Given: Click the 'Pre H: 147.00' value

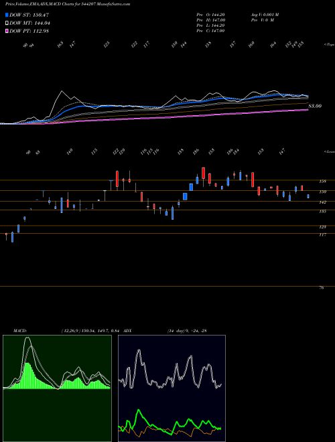Looking at the screenshot, I should click(x=210, y=20).
